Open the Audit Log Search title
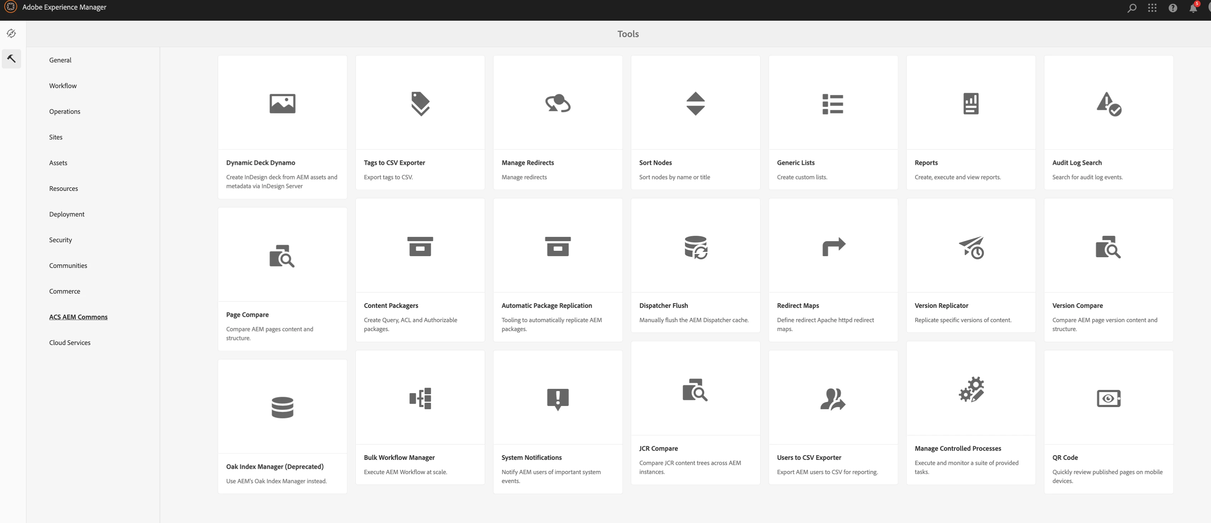The image size is (1211, 523). click(1077, 162)
